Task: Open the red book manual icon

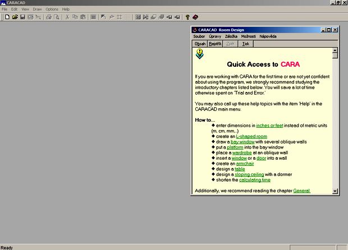Action: click(195, 17)
